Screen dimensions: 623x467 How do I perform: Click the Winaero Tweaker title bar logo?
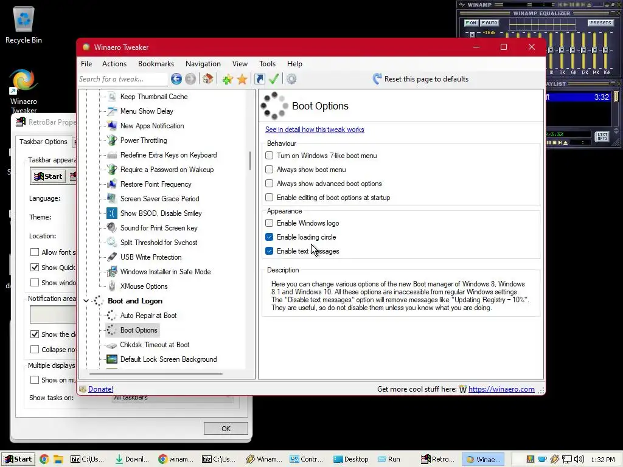click(86, 47)
